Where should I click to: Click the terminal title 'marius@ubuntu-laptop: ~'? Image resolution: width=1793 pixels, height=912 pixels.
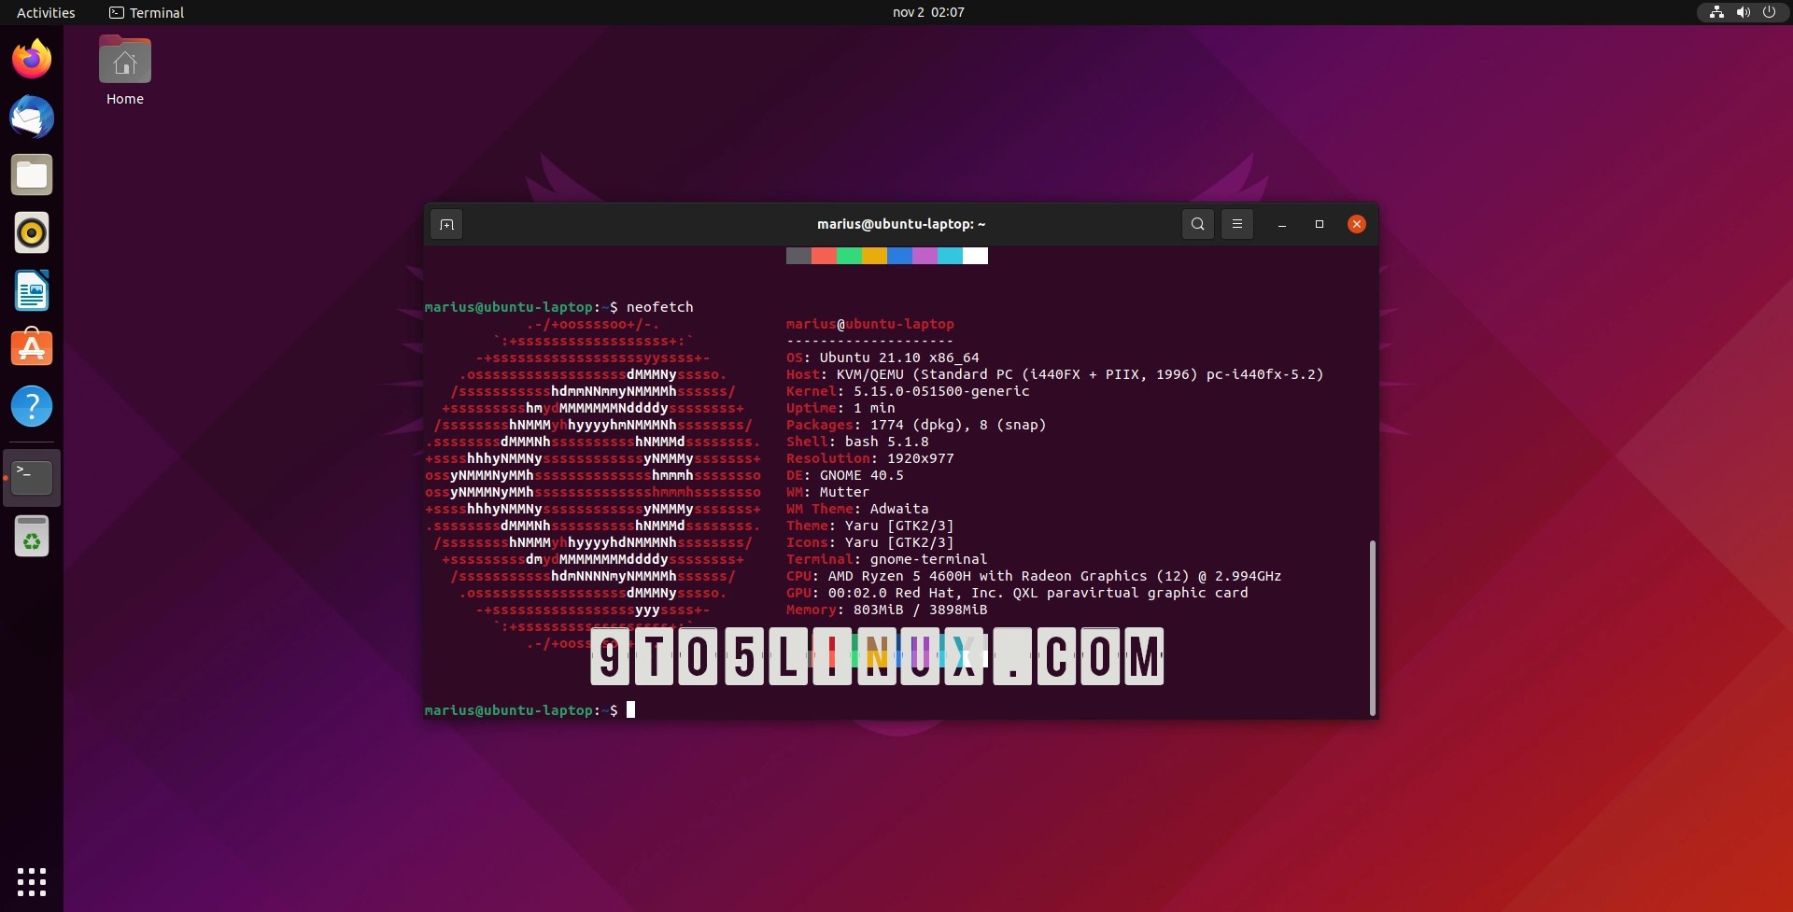click(901, 224)
